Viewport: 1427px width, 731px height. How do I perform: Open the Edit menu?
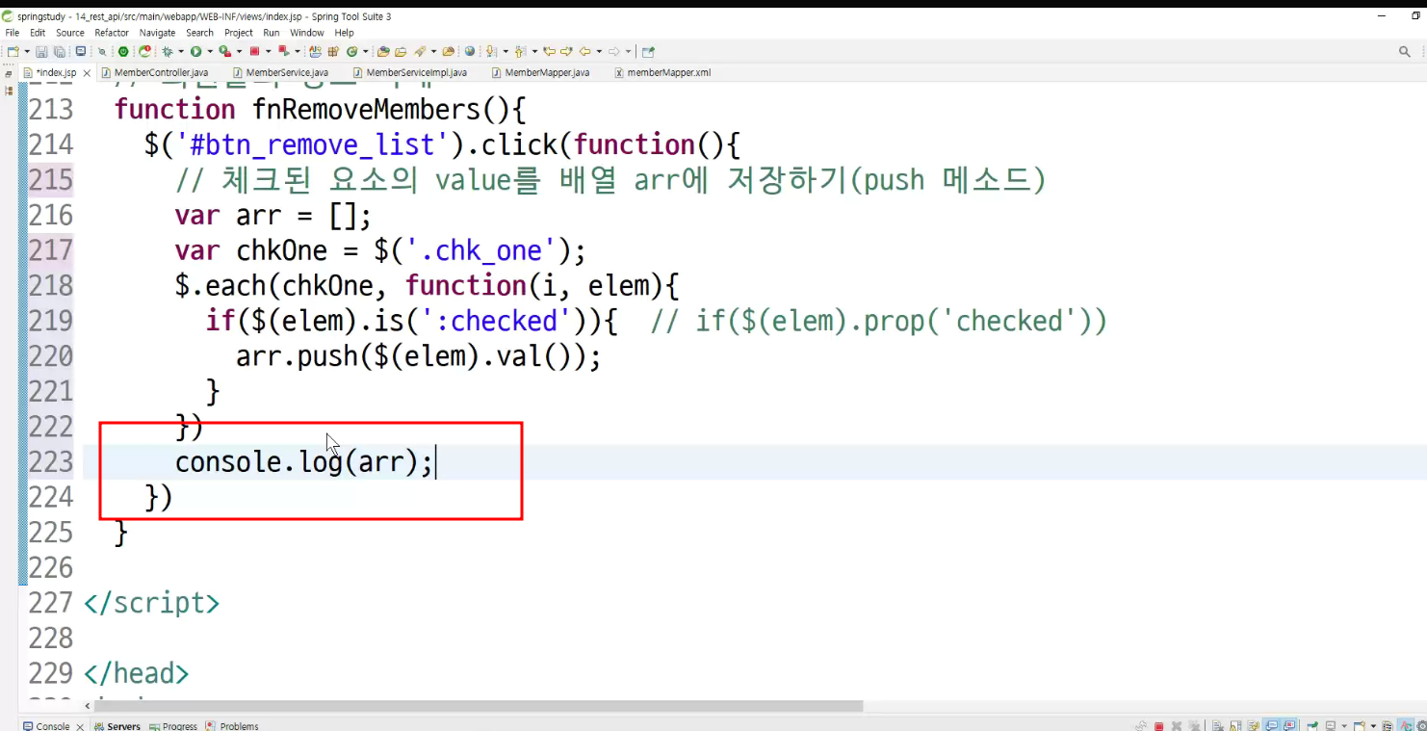[38, 33]
